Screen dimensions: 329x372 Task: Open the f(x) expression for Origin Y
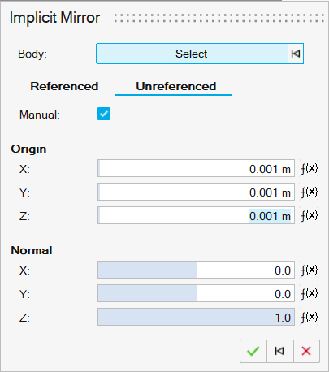tap(309, 192)
